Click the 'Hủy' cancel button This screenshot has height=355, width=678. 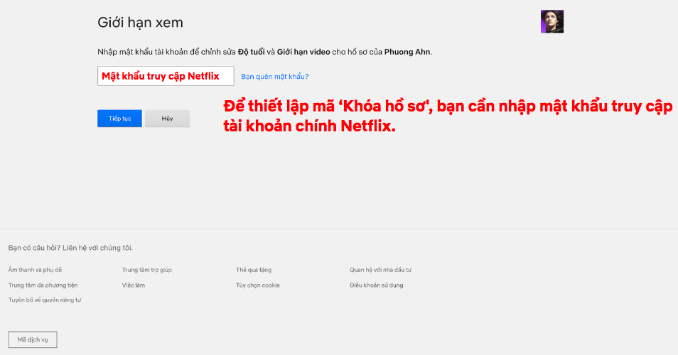tap(167, 119)
